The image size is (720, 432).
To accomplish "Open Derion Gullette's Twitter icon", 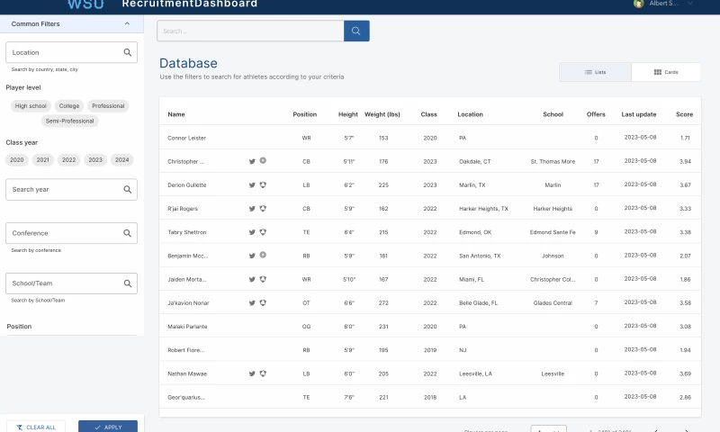I will pyautogui.click(x=252, y=185).
